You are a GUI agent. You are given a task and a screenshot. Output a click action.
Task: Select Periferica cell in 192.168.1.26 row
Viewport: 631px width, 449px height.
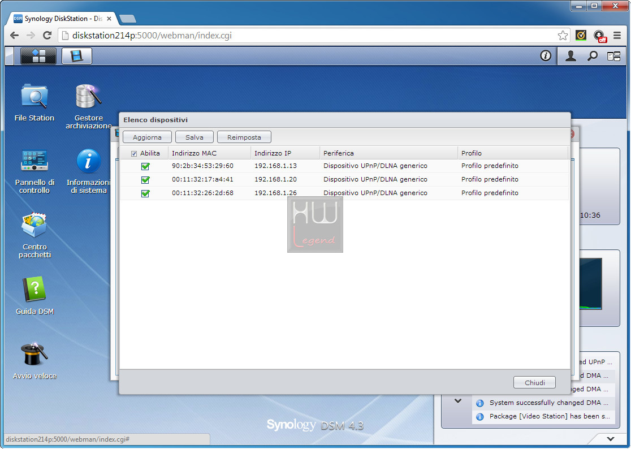(x=389, y=193)
